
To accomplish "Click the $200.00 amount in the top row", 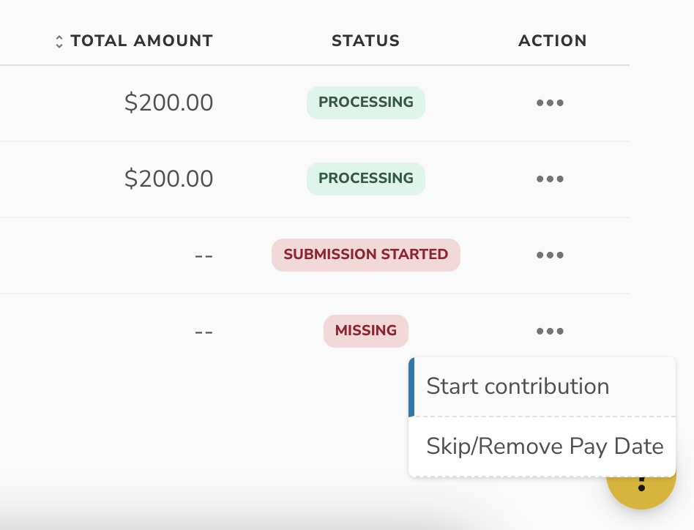I will (x=168, y=103).
